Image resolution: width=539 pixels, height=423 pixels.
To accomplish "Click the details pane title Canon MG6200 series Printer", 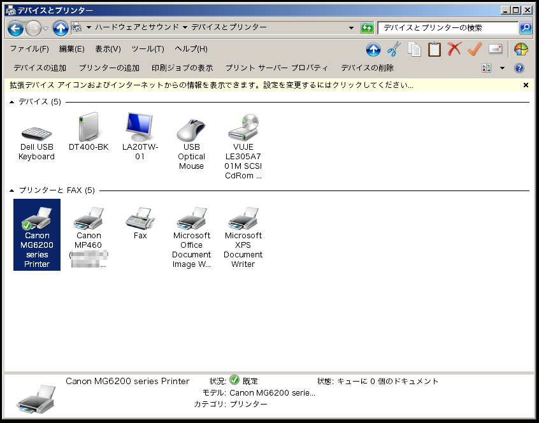I will click(127, 381).
